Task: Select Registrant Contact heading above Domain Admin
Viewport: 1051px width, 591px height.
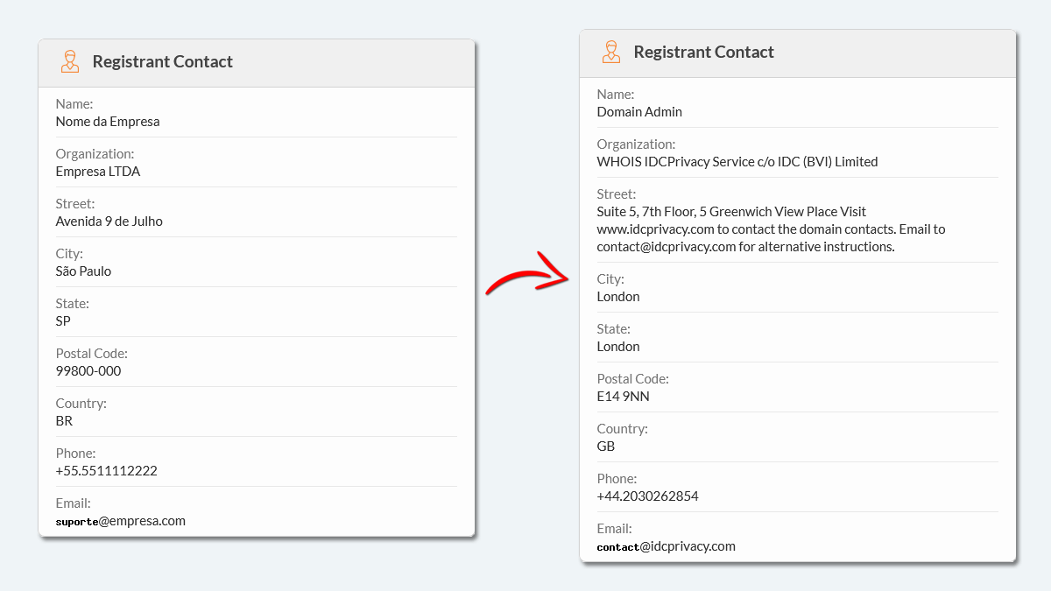Action: point(704,52)
